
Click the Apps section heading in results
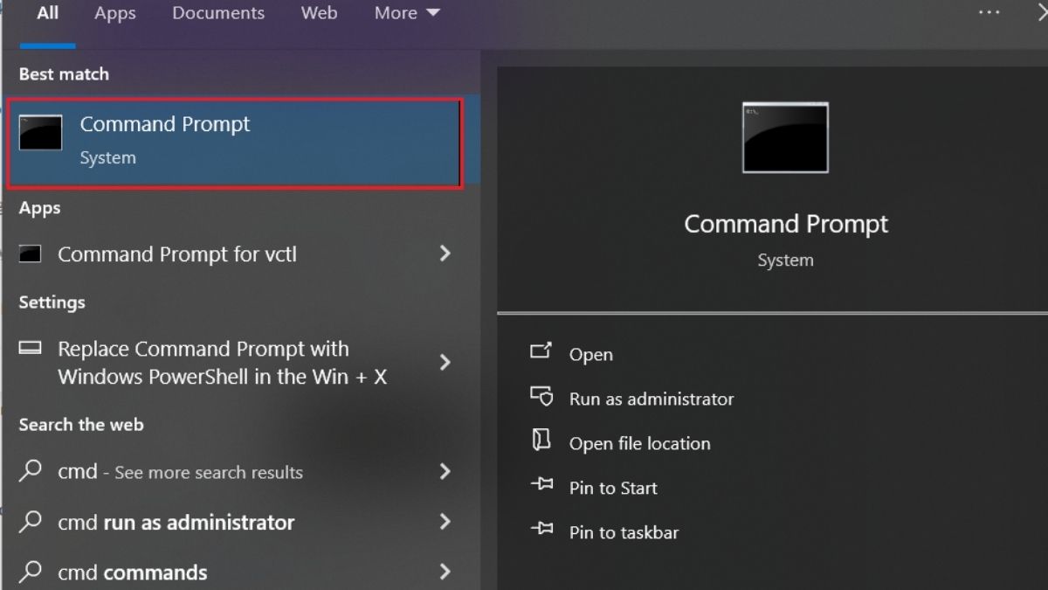click(x=39, y=208)
